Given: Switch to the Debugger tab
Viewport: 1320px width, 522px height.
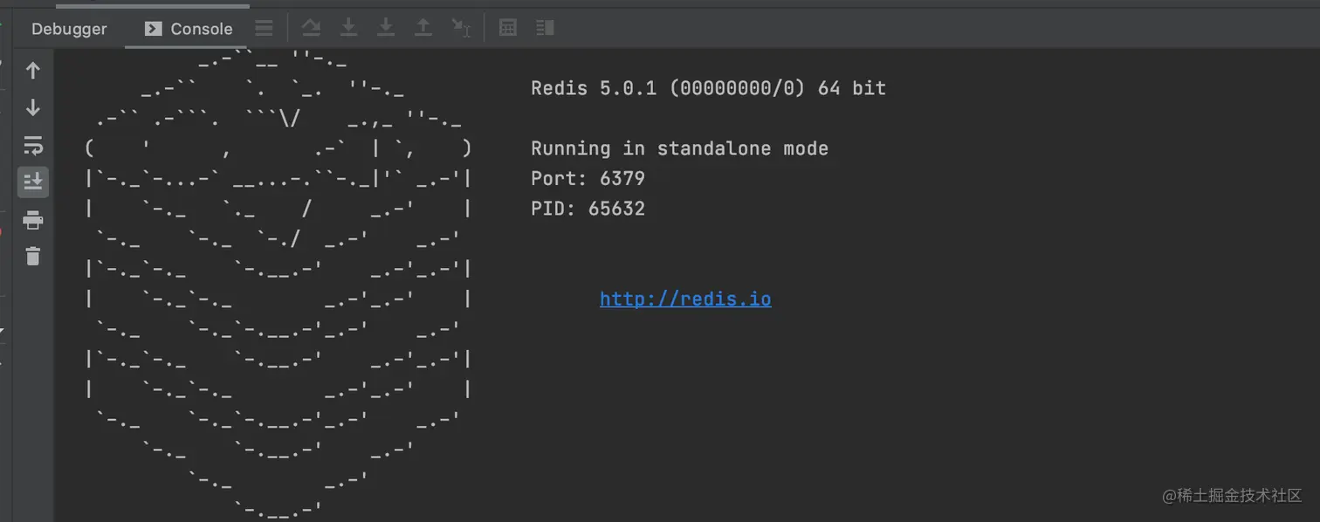Looking at the screenshot, I should click(69, 29).
